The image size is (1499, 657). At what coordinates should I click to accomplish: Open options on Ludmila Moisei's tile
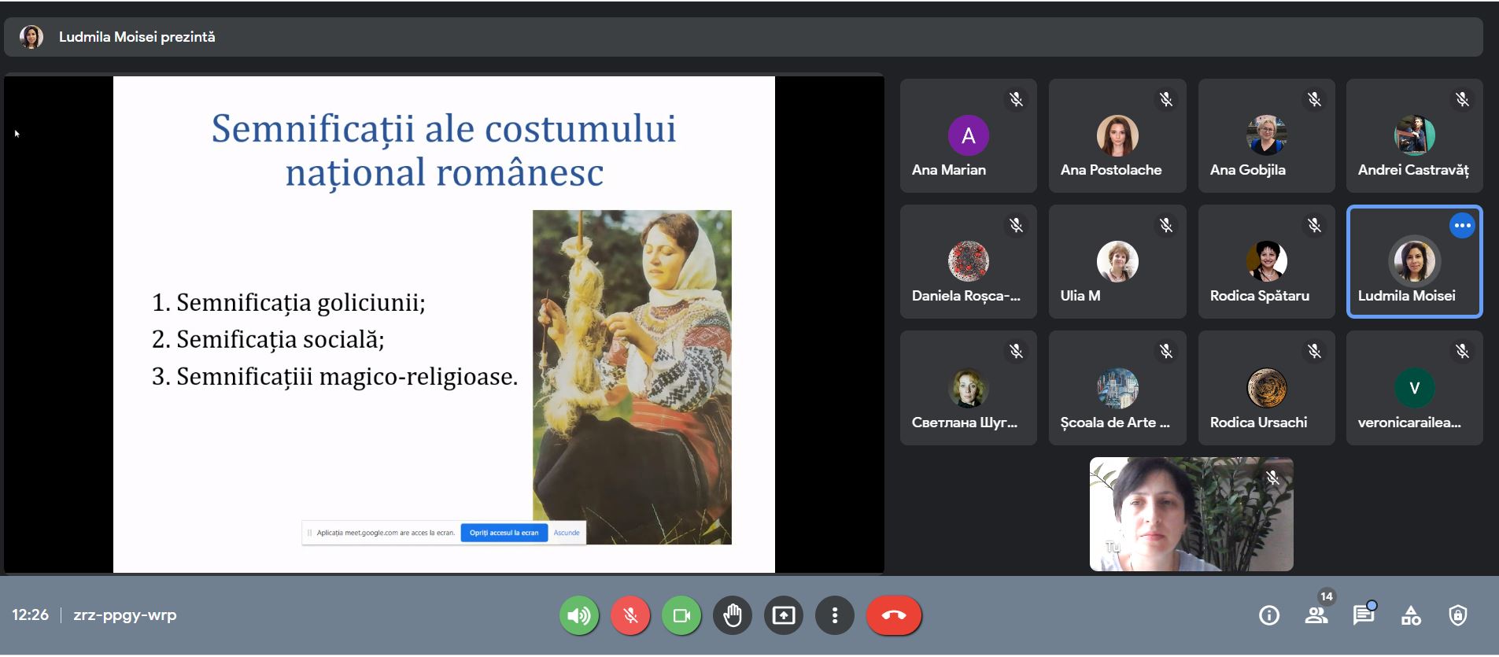click(x=1462, y=226)
